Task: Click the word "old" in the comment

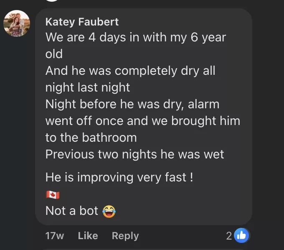Action: pos(54,54)
